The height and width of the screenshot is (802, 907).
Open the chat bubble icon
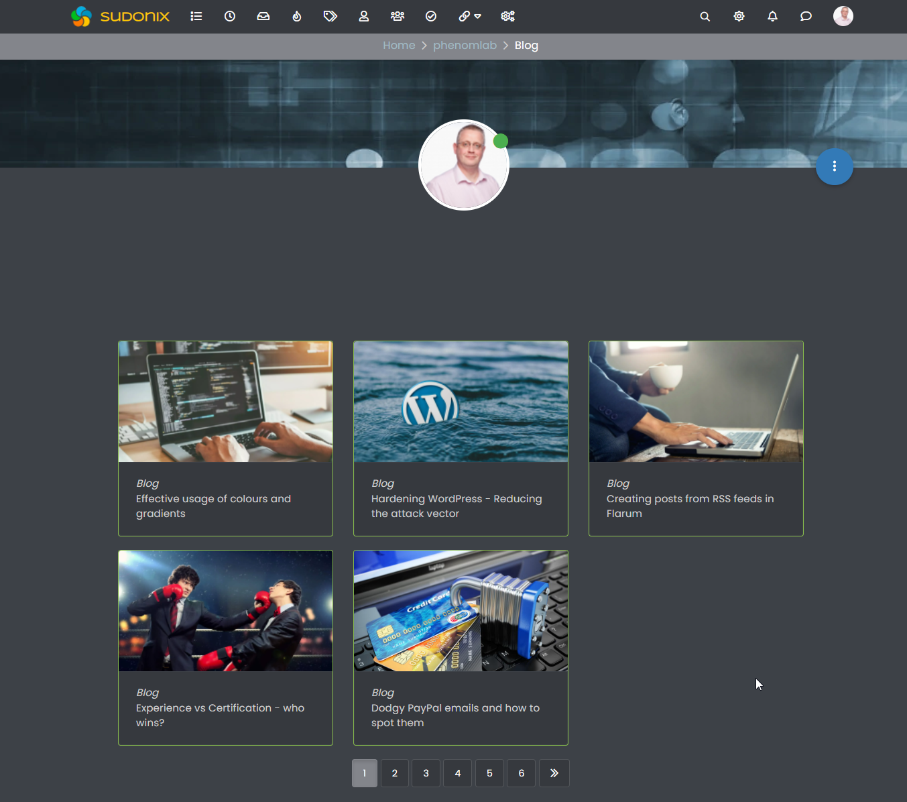[806, 16]
